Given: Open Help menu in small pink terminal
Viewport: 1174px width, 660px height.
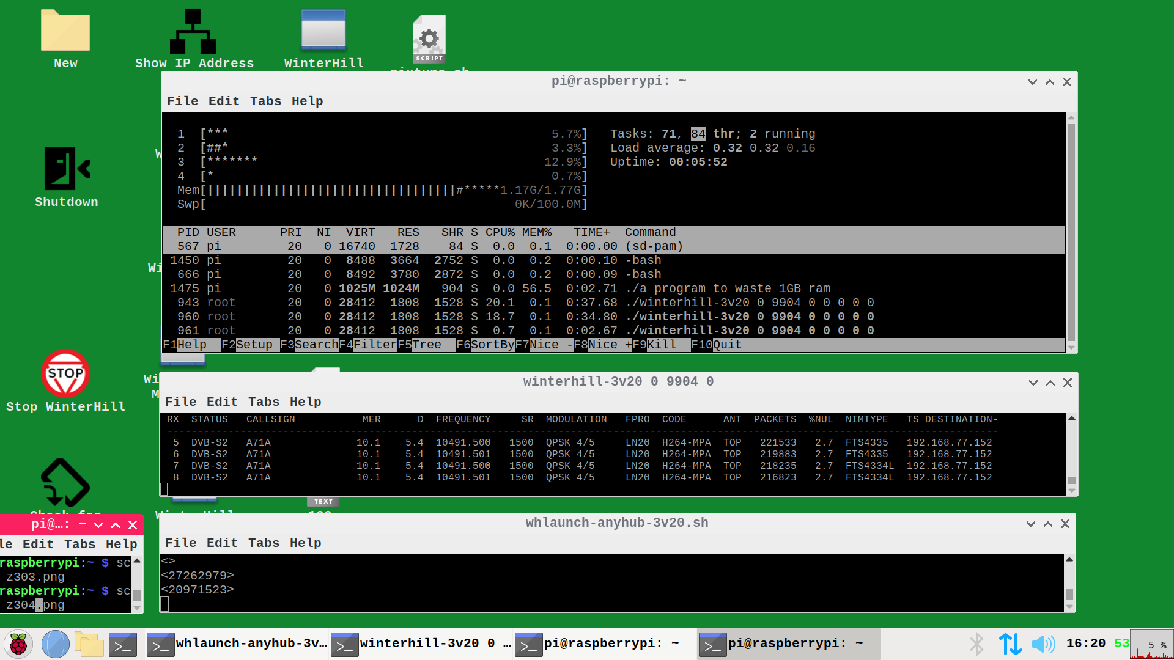Looking at the screenshot, I should 121,544.
